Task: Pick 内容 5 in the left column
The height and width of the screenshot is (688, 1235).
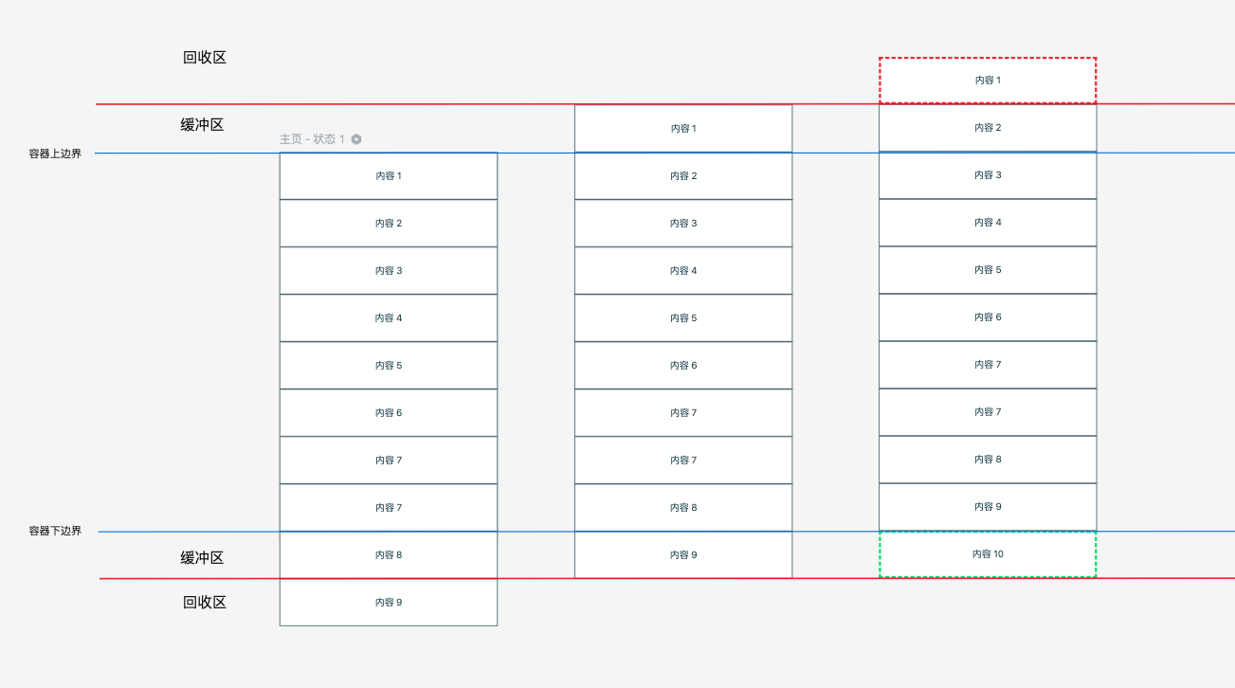Action: click(x=389, y=366)
